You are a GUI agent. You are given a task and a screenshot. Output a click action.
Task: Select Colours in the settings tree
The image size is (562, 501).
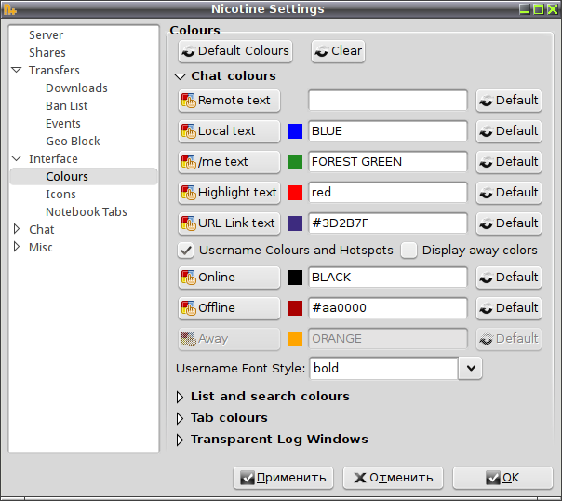coord(84,176)
